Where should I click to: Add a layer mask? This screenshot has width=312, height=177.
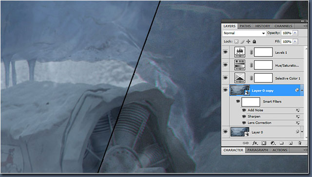pos(264,143)
